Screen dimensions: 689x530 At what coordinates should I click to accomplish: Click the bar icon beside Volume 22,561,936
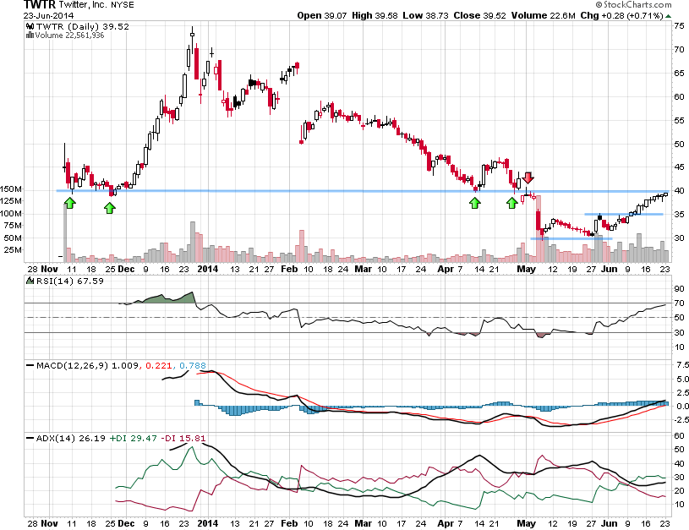(x=30, y=36)
